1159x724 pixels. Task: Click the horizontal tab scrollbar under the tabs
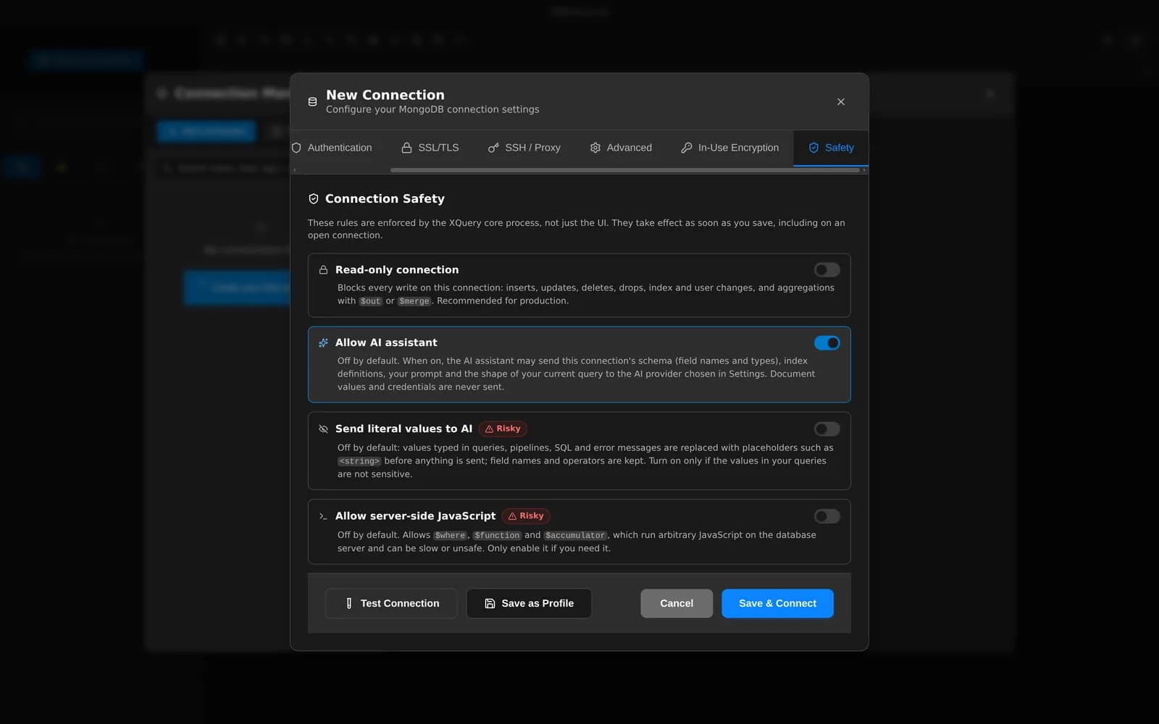point(624,170)
